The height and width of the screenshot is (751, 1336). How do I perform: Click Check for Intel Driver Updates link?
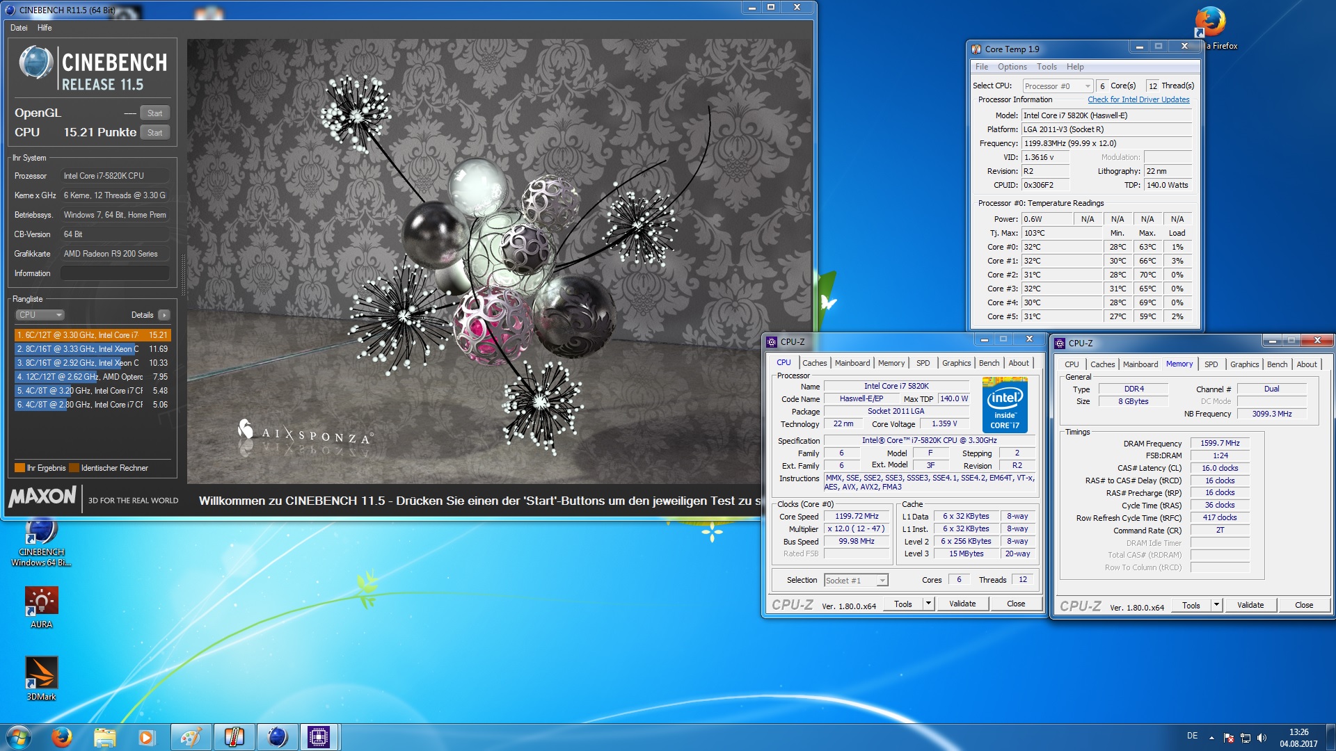pos(1138,99)
